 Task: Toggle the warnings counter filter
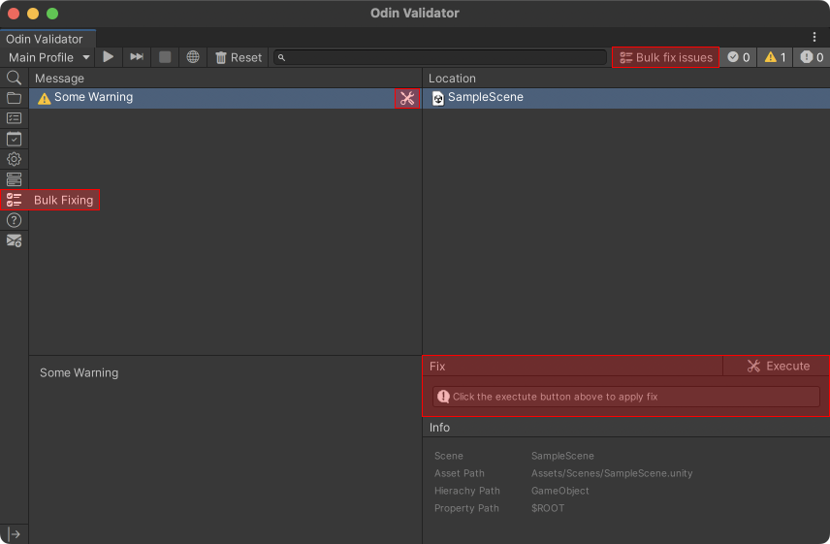775,57
